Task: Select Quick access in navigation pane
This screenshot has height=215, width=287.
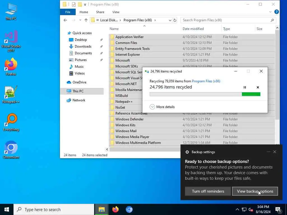Action: point(82,33)
